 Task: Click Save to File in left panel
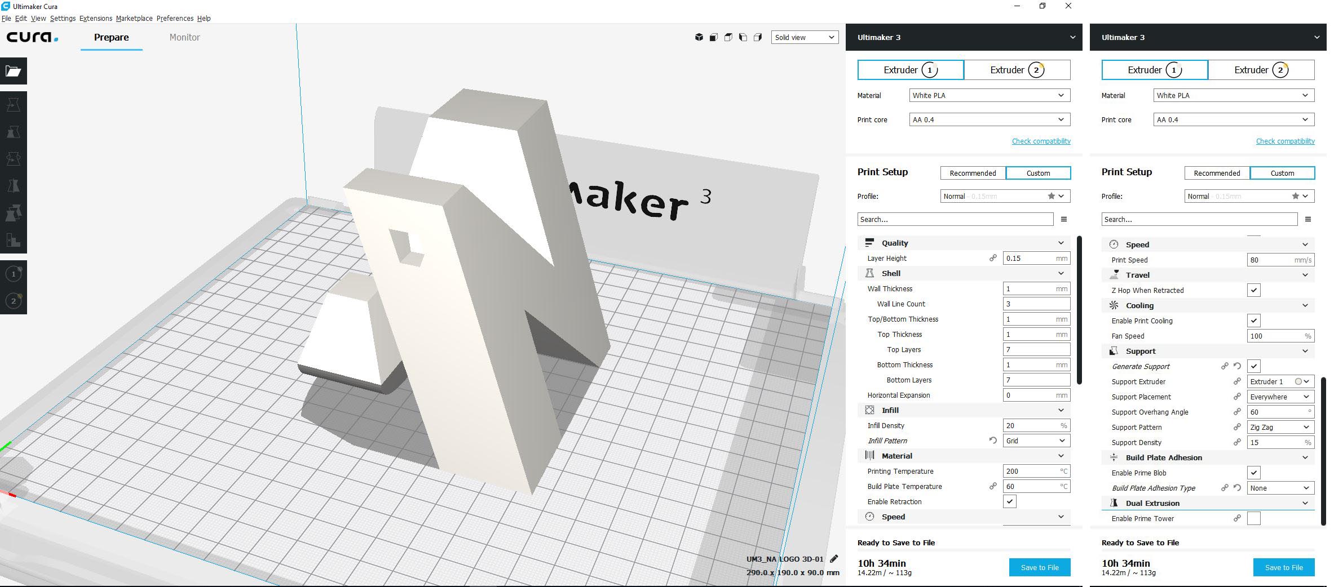tap(1040, 567)
